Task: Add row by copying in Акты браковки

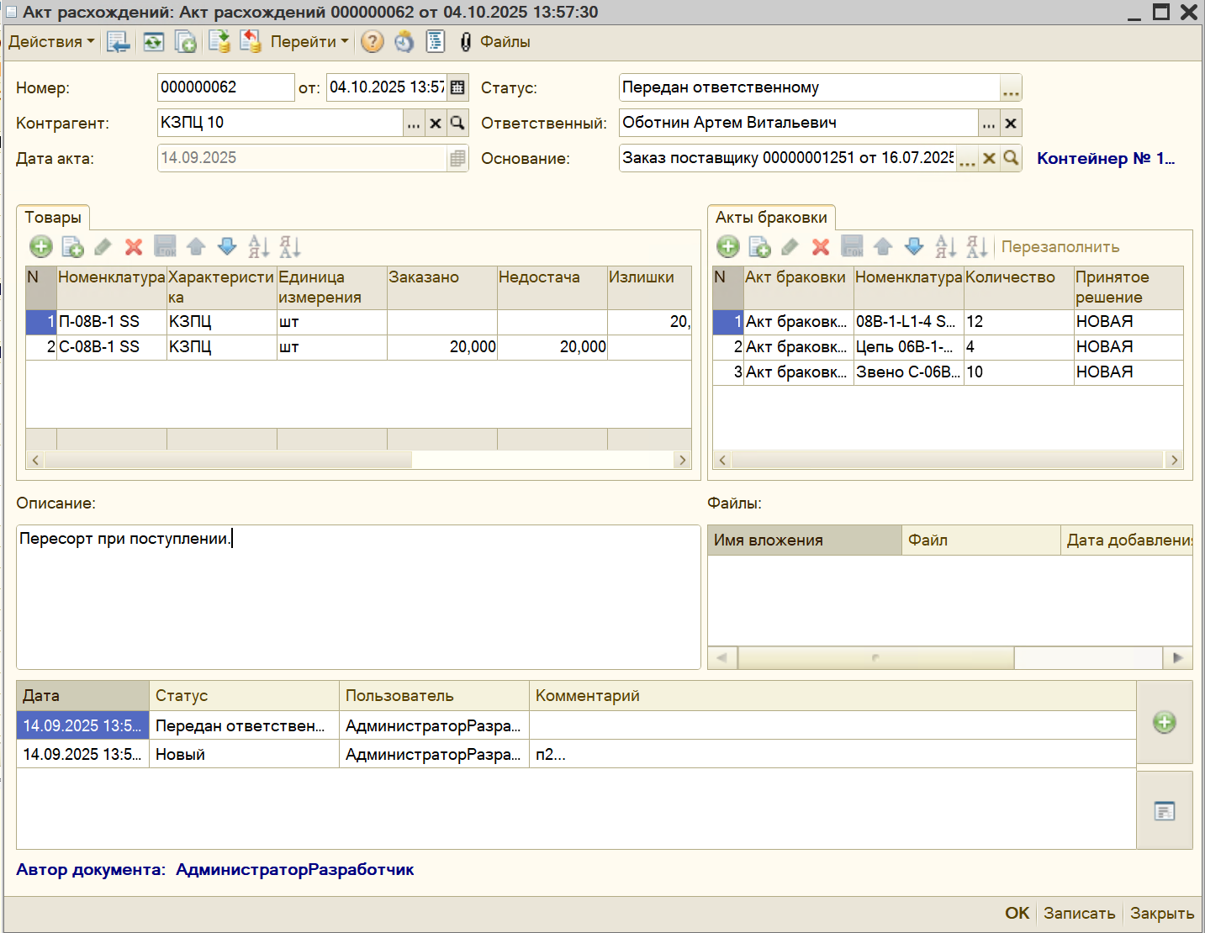Action: click(x=759, y=246)
